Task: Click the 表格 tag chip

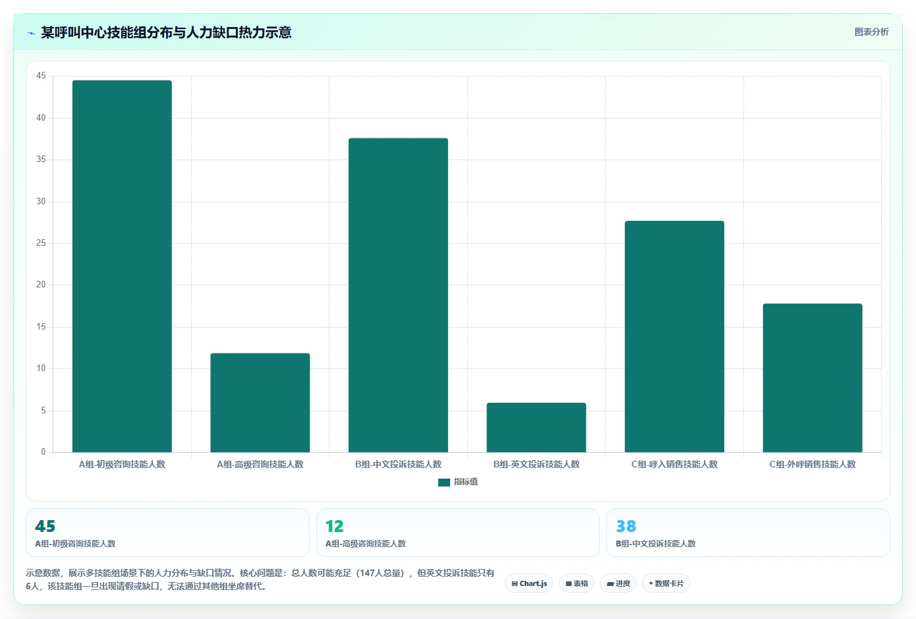Action: click(x=577, y=583)
